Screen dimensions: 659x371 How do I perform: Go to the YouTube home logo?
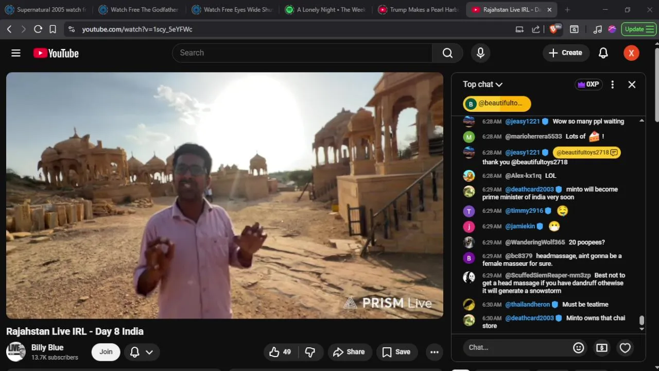[x=56, y=53]
